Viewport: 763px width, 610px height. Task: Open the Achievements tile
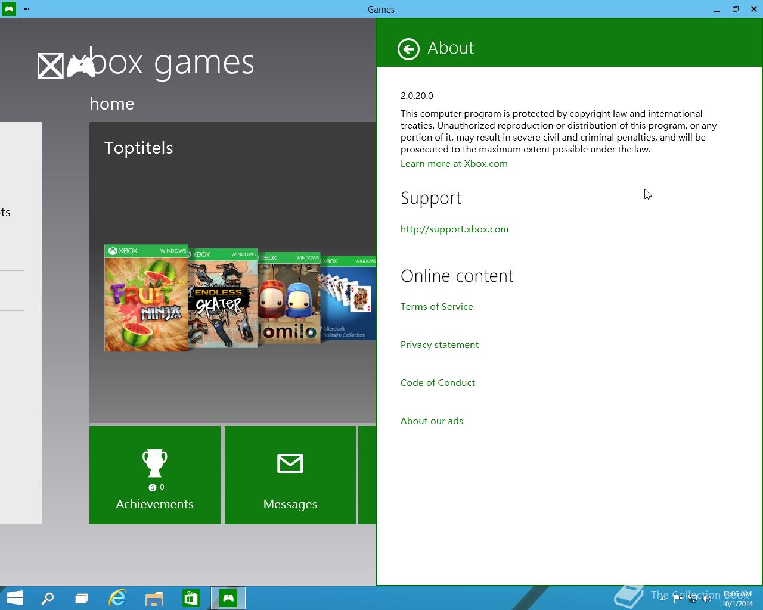(x=155, y=475)
